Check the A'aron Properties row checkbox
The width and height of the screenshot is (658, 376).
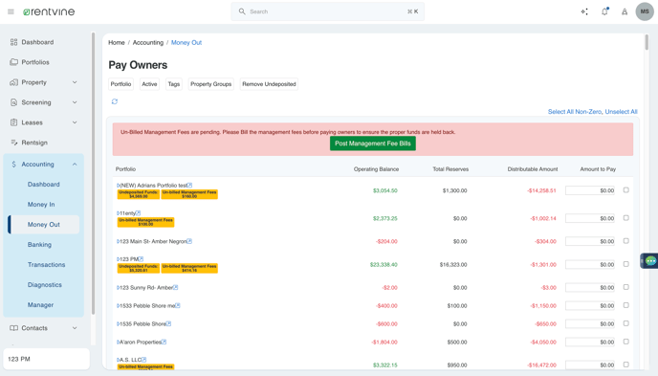626,342
